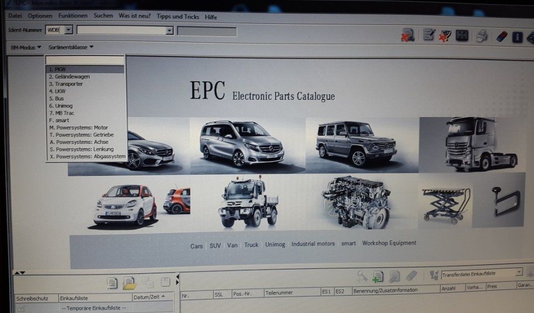Screen dimensions: 534x313
Task: Click the new shopping list document icon
Action: (x=112, y=282)
